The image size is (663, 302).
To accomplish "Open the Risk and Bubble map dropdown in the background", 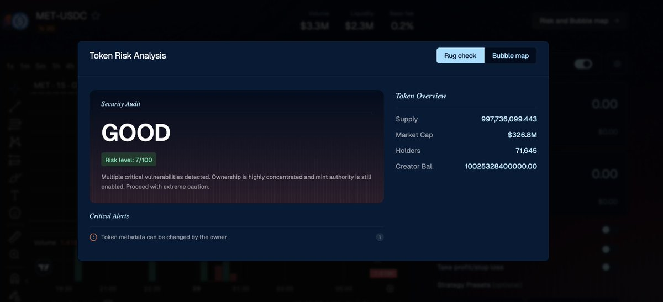I will pyautogui.click(x=580, y=21).
